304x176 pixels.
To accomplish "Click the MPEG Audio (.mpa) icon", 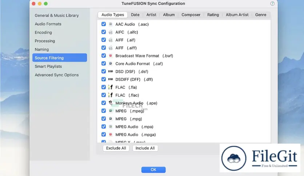I will 111,127.
